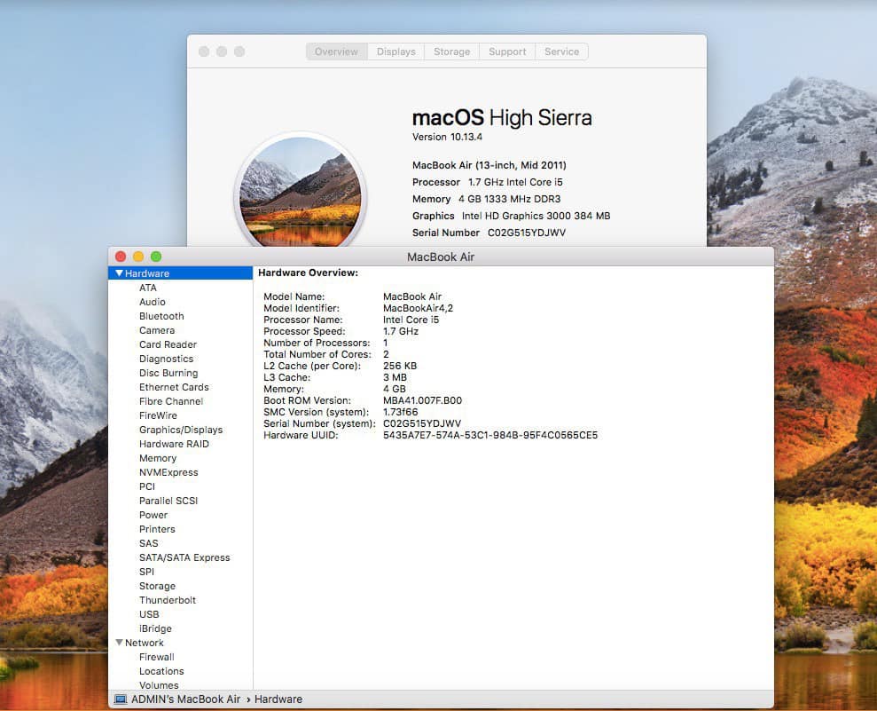Click the computer icon in the path bar
Image resolution: width=877 pixels, height=711 pixels.
[121, 699]
